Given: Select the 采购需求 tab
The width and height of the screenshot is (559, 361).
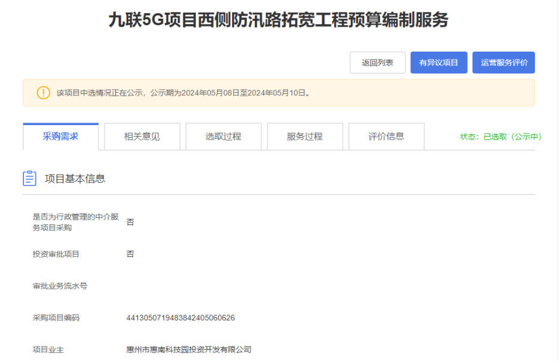Looking at the screenshot, I should tap(61, 137).
